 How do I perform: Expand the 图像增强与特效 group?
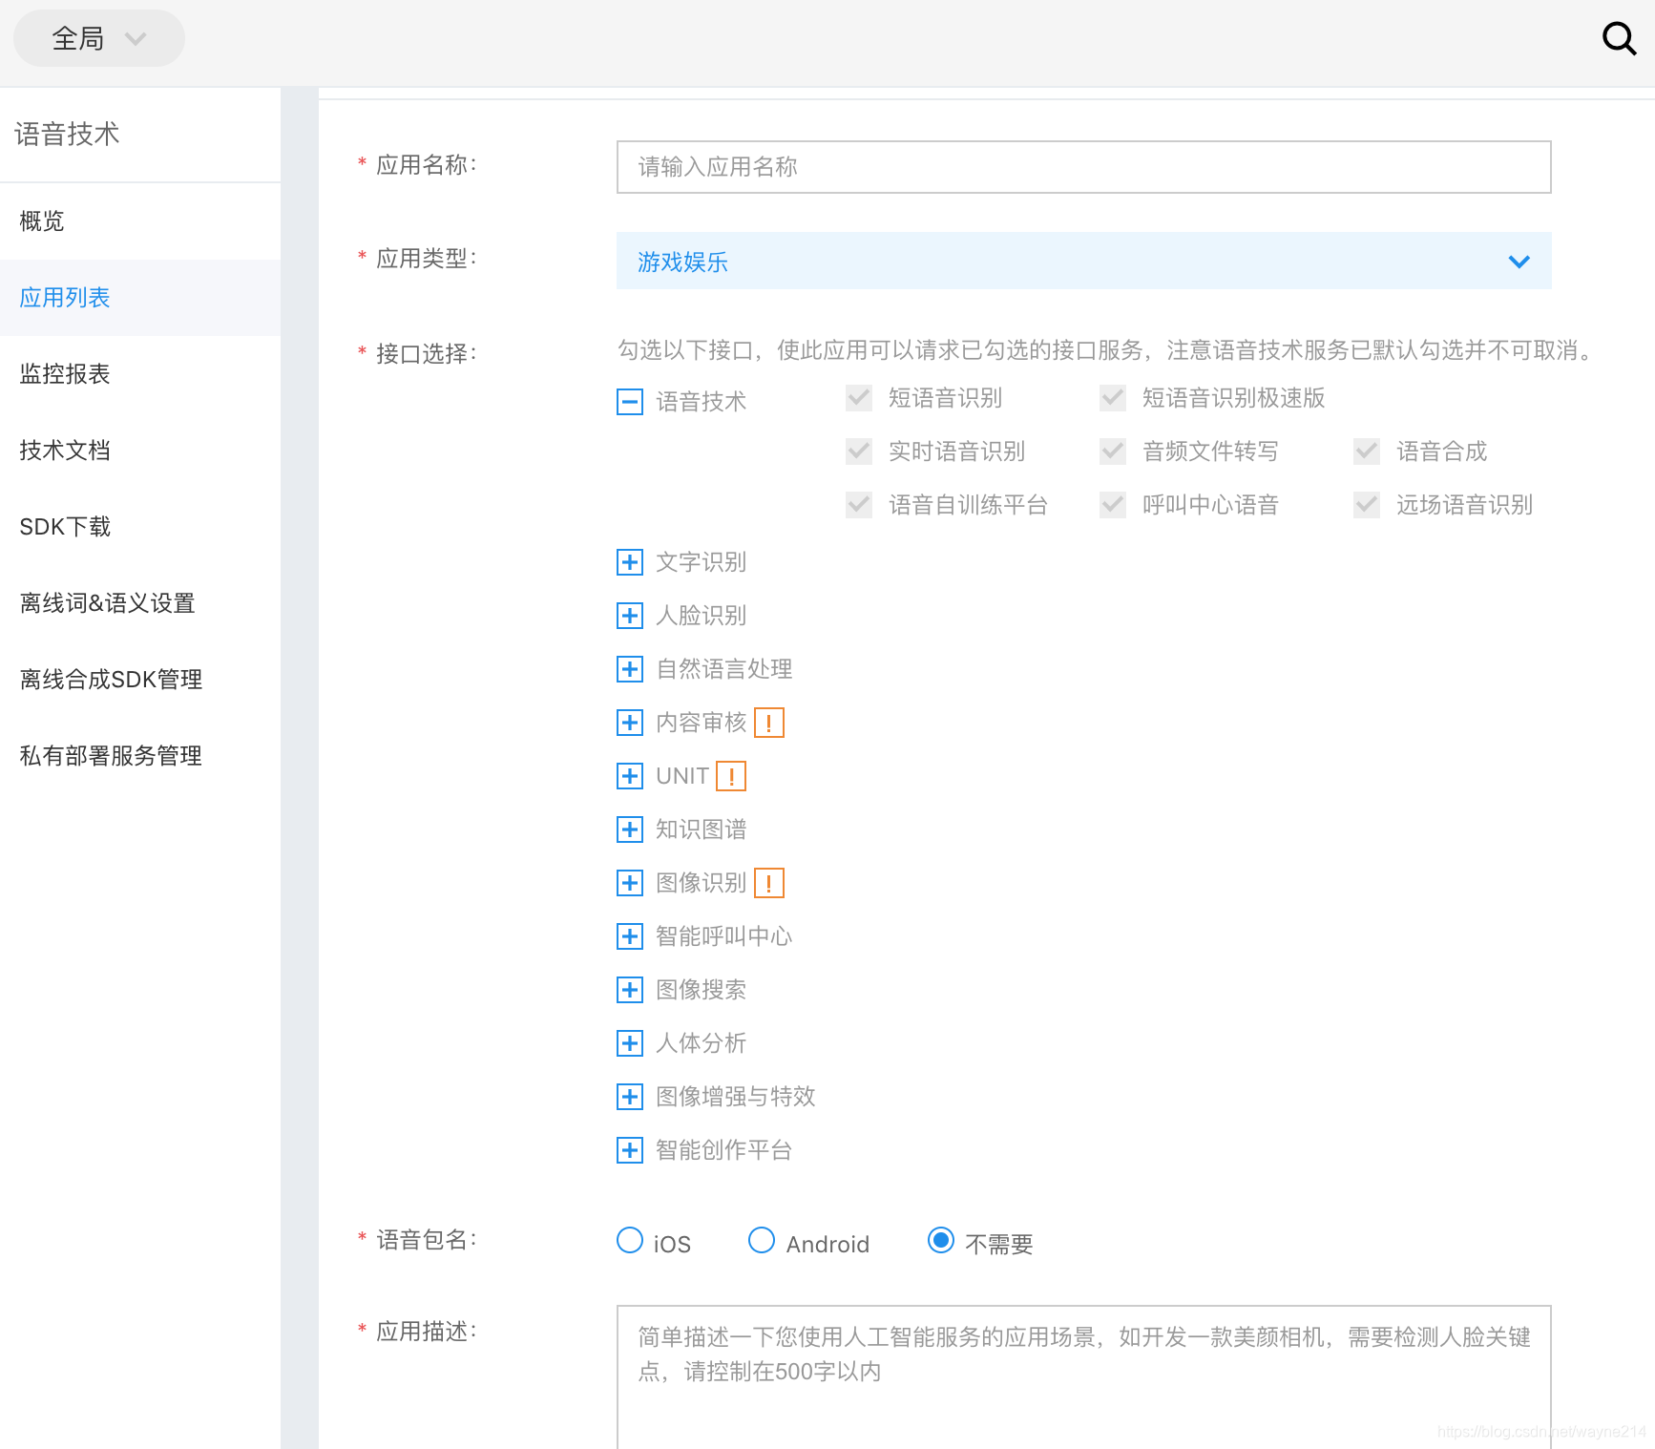coord(630,1097)
